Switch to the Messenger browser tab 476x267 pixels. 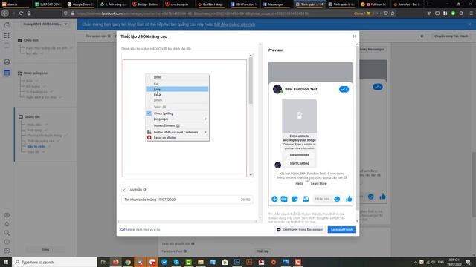[x=275, y=4]
